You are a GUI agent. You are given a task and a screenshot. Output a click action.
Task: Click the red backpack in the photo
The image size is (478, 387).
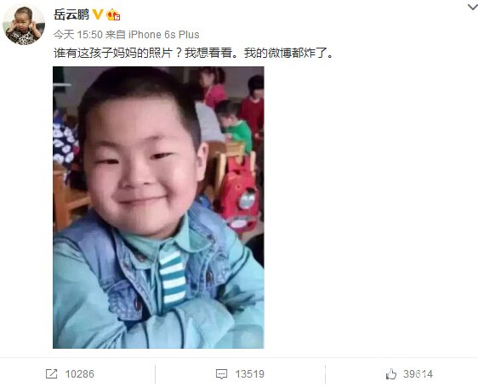point(239,195)
